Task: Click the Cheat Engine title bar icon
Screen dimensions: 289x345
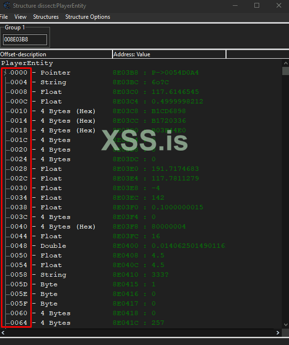Action: (7, 5)
